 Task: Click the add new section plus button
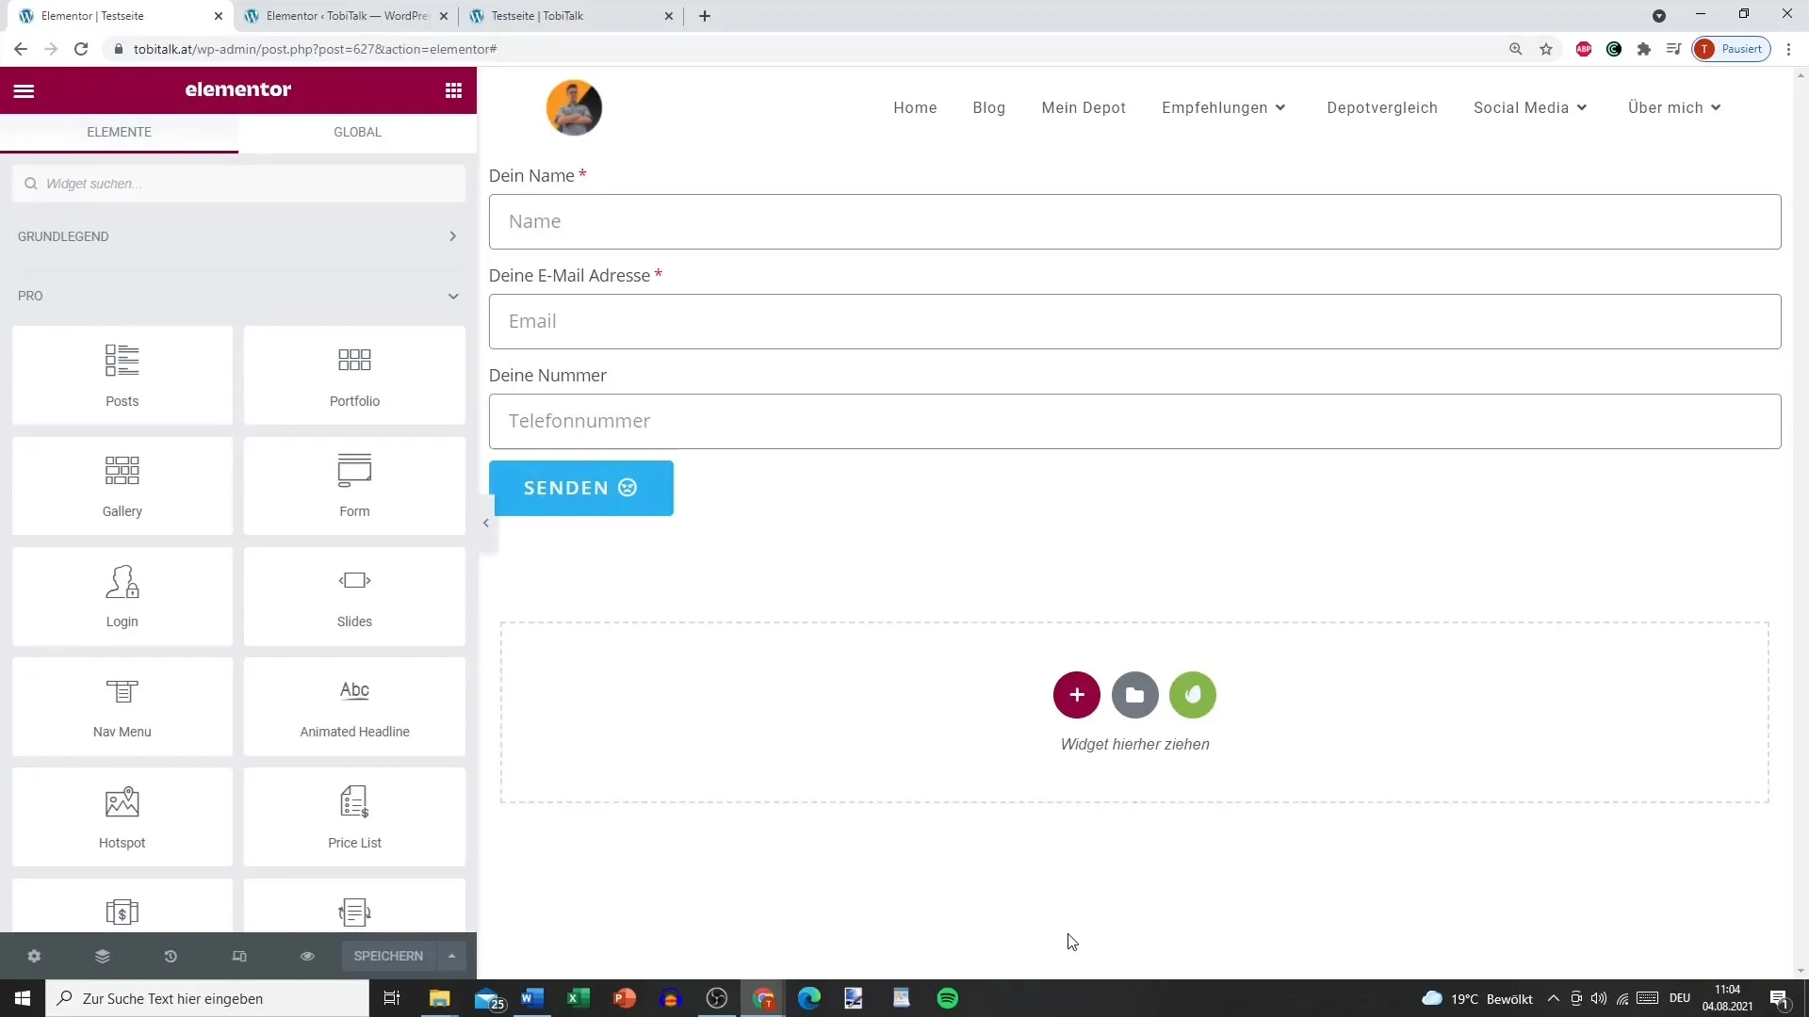[x=1077, y=695]
